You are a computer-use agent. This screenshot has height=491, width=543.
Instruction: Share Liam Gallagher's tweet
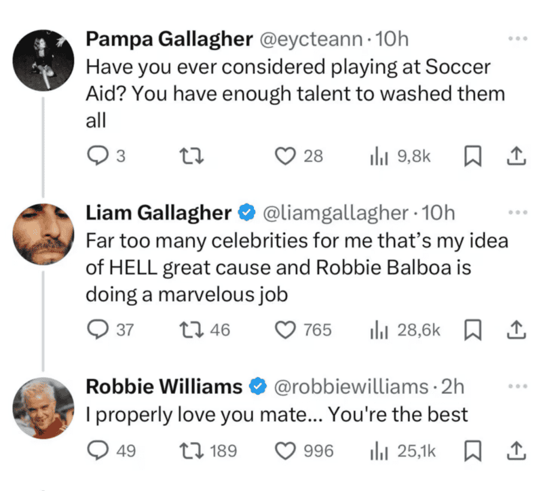515,330
